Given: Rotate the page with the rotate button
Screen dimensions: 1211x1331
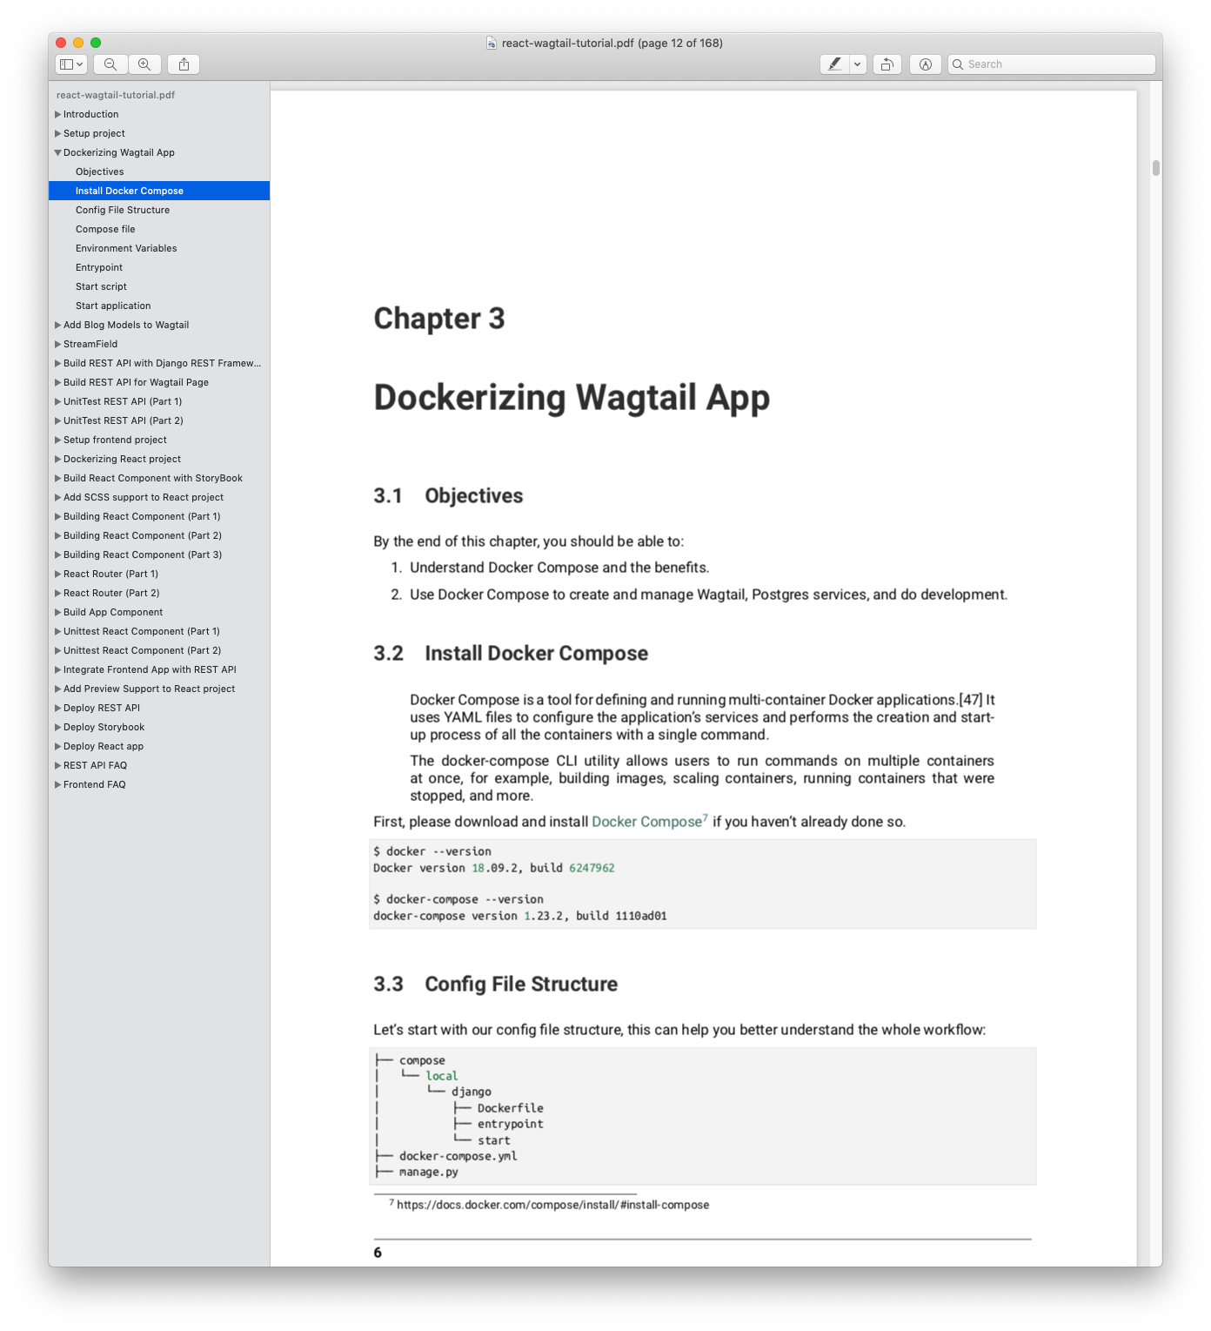Looking at the screenshot, I should tap(887, 64).
